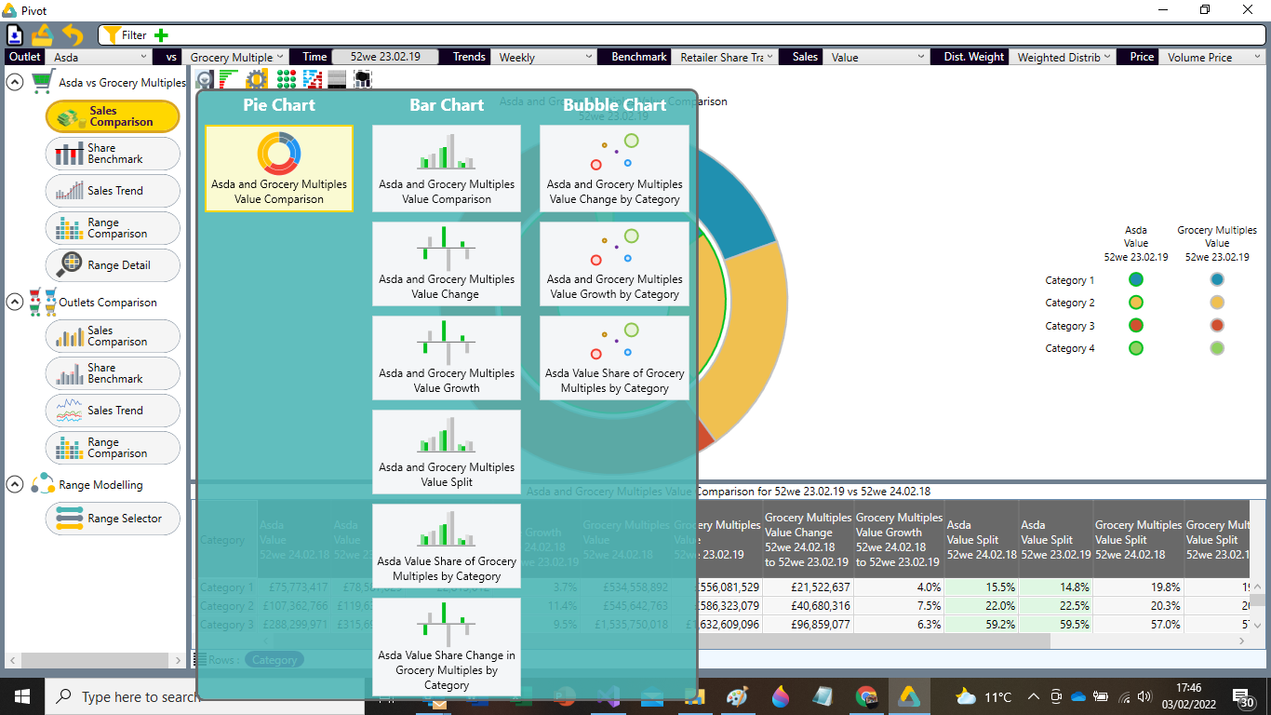This screenshot has width=1271, height=715.
Task: Click the Time button 52we 23.02.19
Action: click(385, 57)
